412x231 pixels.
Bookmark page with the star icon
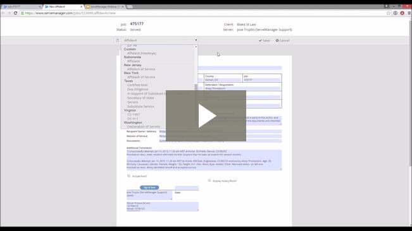(x=389, y=13)
